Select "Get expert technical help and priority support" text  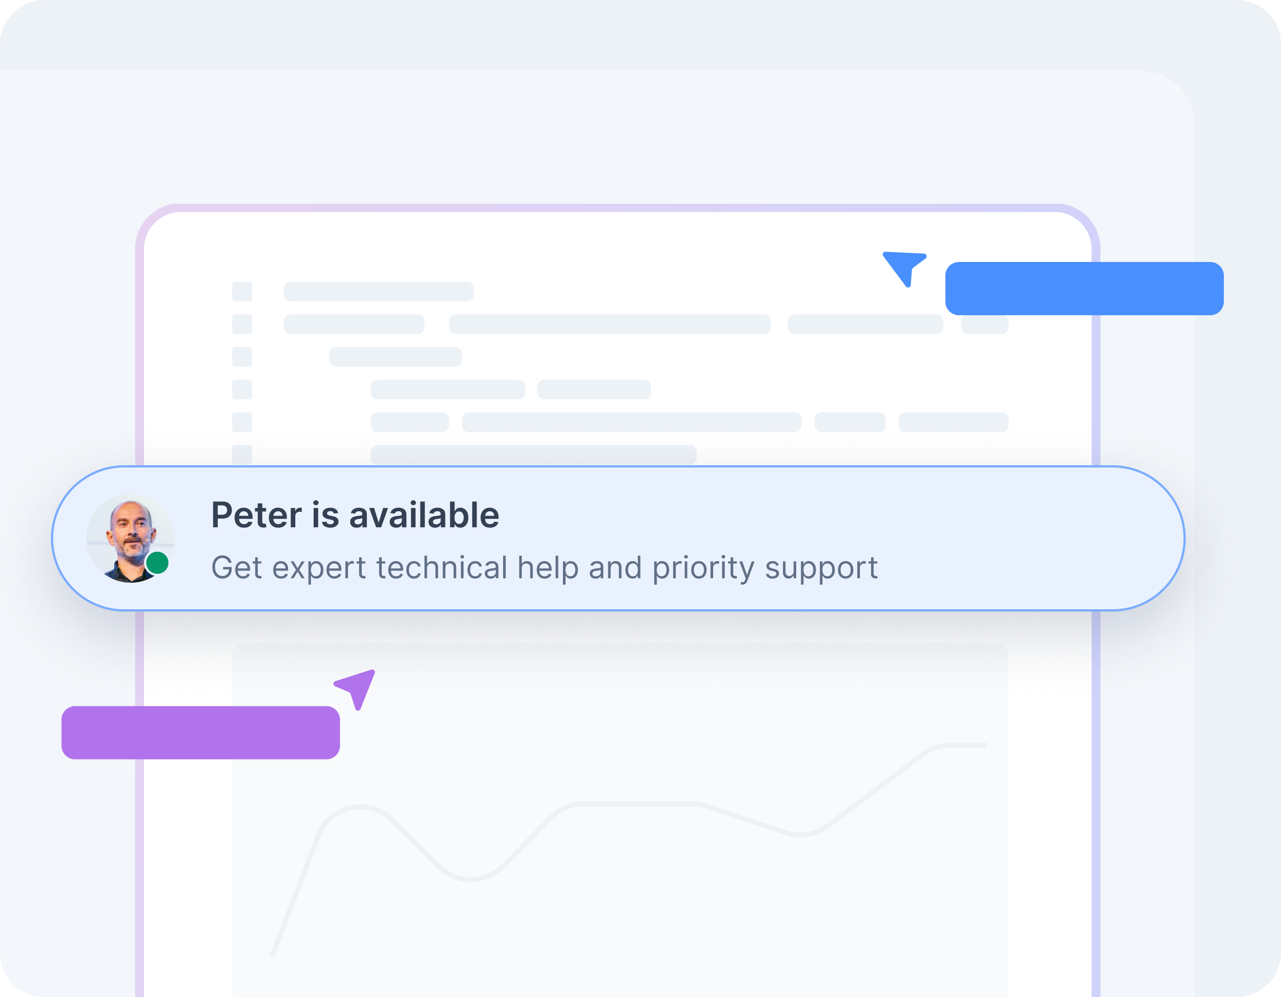tap(544, 568)
